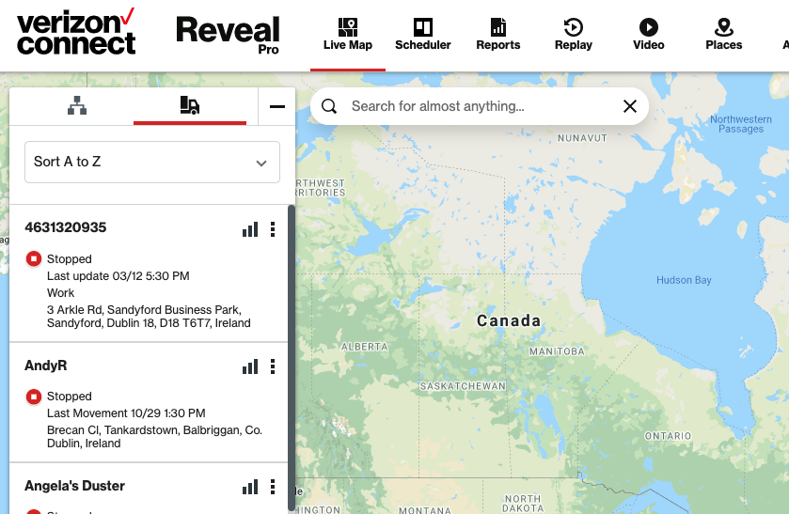
Task: Click the search magnifier icon
Action: 329,106
